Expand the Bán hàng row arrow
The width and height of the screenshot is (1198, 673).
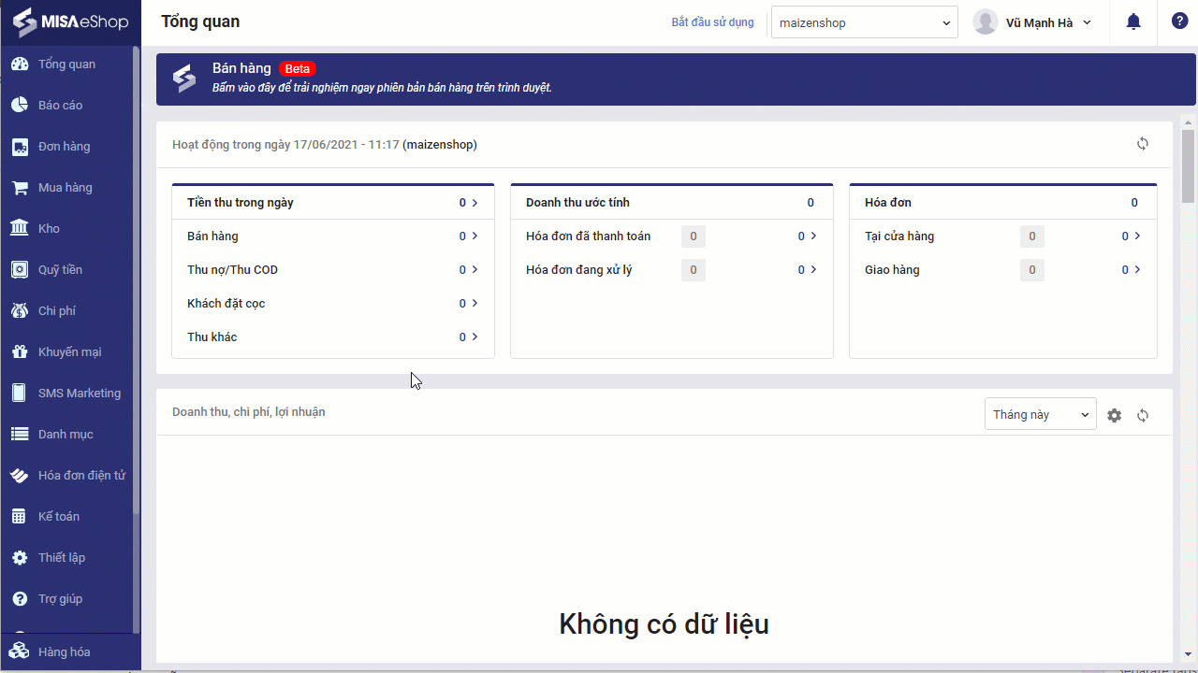pos(475,236)
